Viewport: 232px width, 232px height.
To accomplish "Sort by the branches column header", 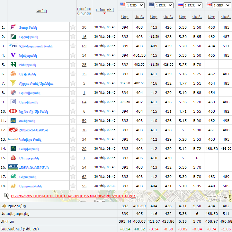I will (84, 11).
